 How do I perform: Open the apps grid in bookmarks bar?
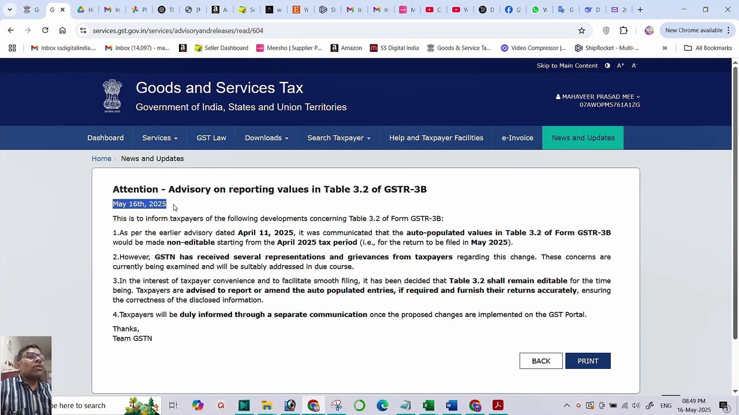12,48
